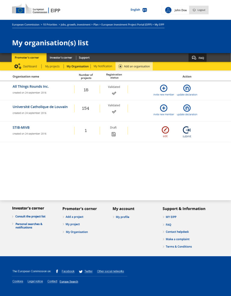Click Cookies link in footer

pyautogui.click(x=18, y=281)
